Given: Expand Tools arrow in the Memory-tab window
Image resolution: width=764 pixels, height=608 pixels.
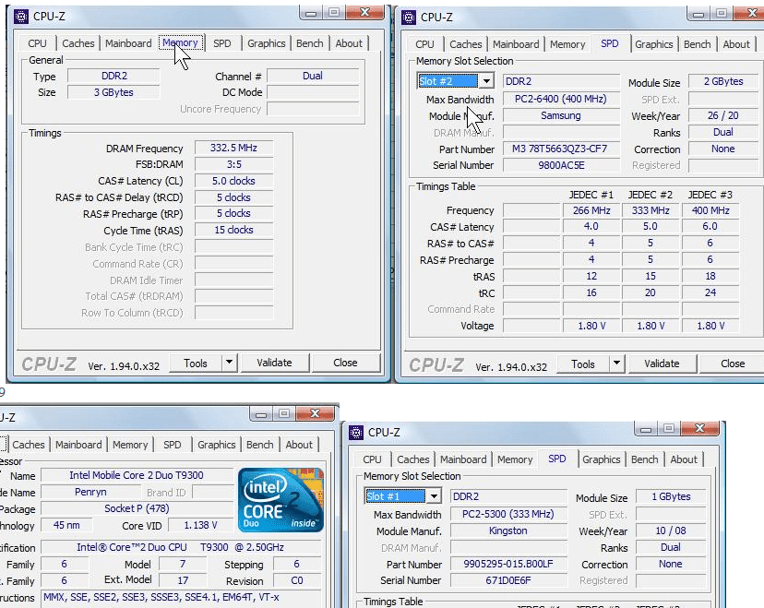Looking at the screenshot, I should tap(229, 363).
